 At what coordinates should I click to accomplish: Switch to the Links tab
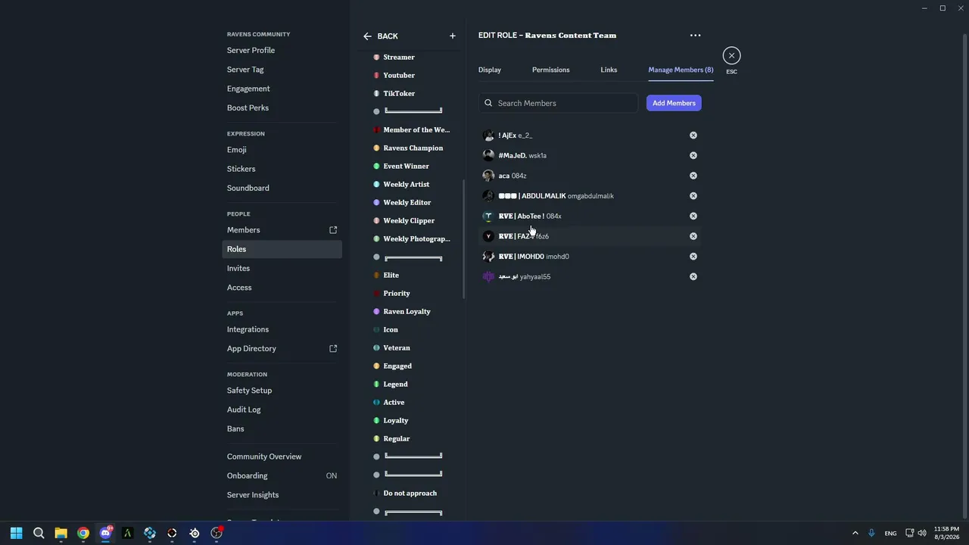click(609, 70)
